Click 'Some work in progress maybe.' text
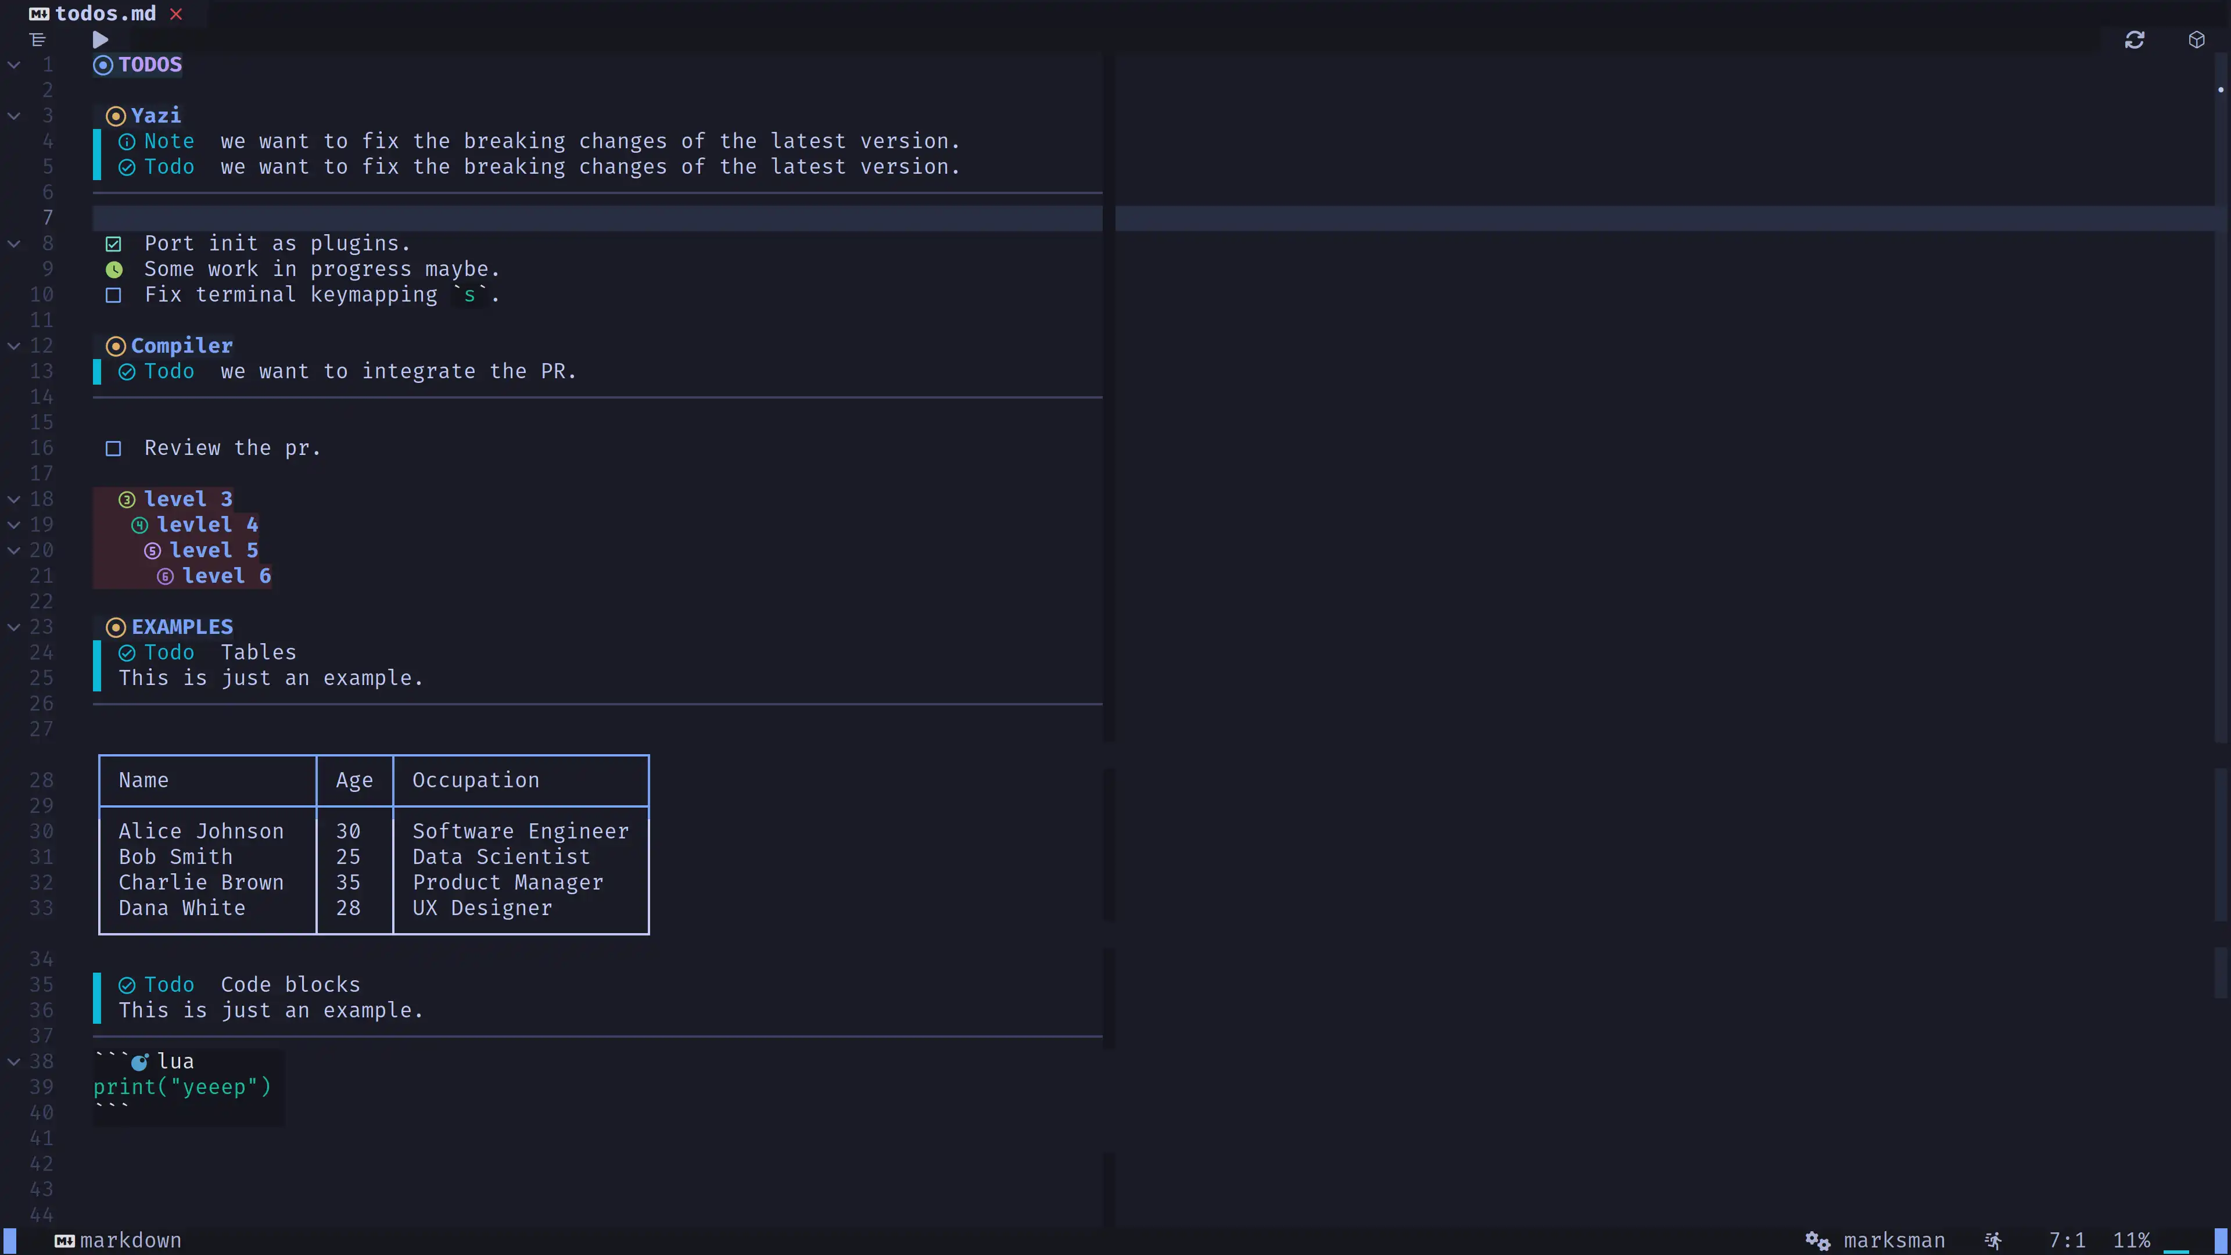 click(x=322, y=270)
